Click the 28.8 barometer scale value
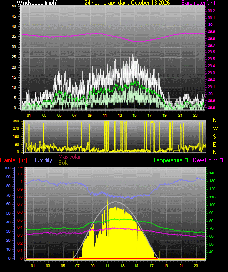 coord(211,107)
